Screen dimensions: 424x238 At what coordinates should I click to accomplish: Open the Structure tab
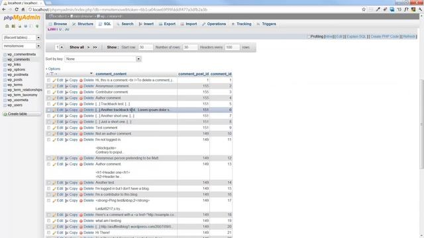(83, 24)
